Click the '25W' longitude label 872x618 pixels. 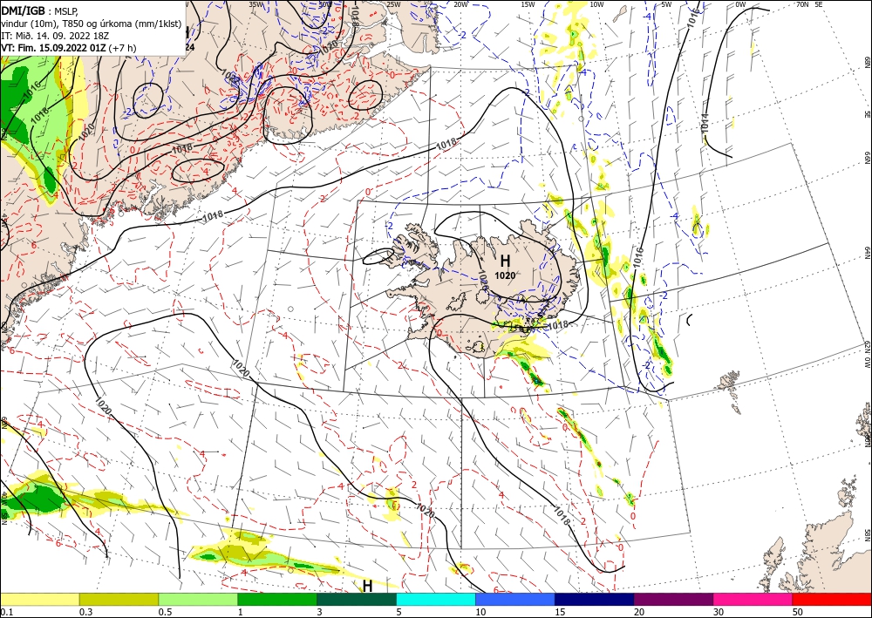tap(392, 4)
